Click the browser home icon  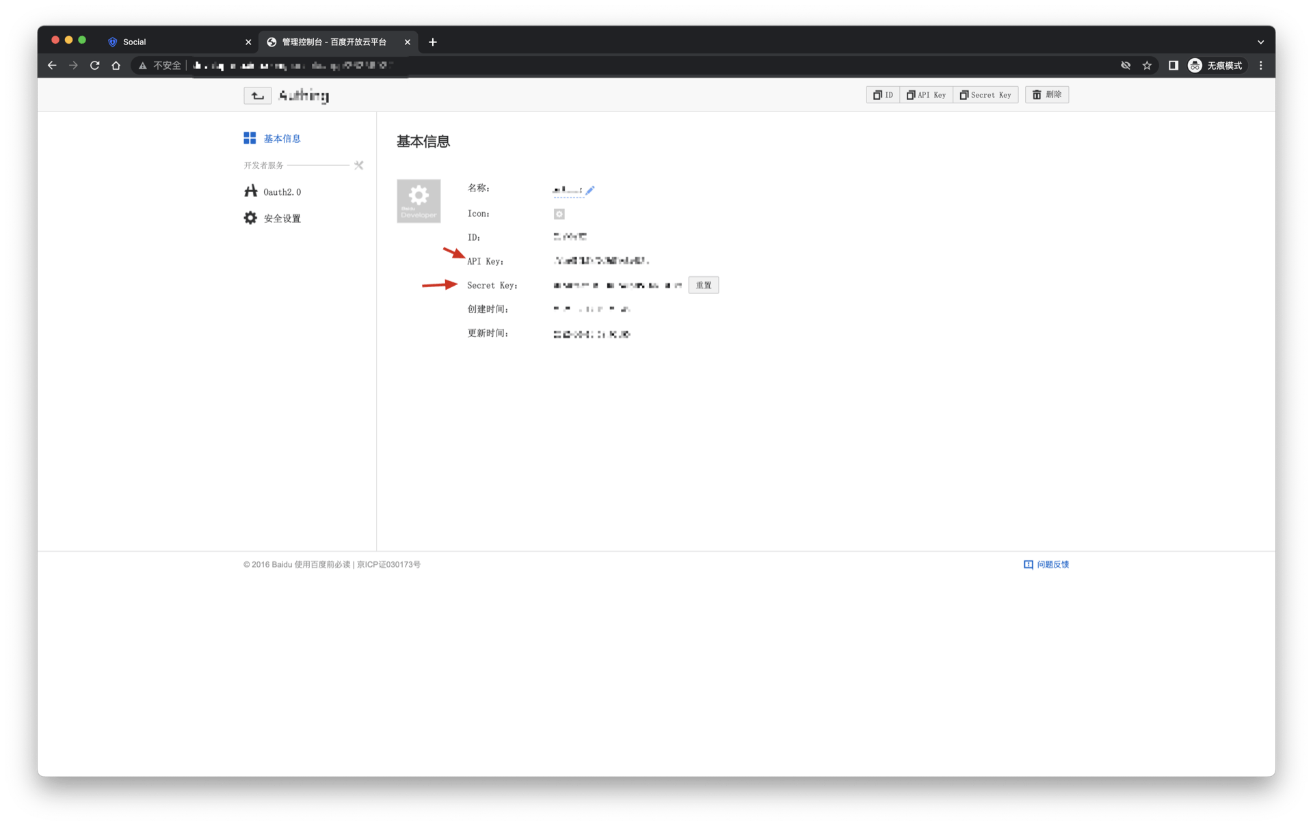116,66
